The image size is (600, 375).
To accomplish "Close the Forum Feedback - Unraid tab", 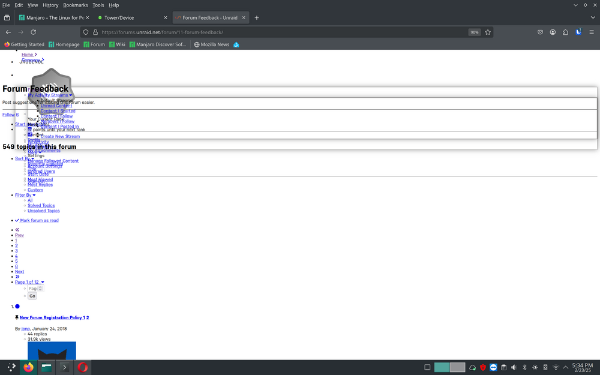I will [x=244, y=17].
